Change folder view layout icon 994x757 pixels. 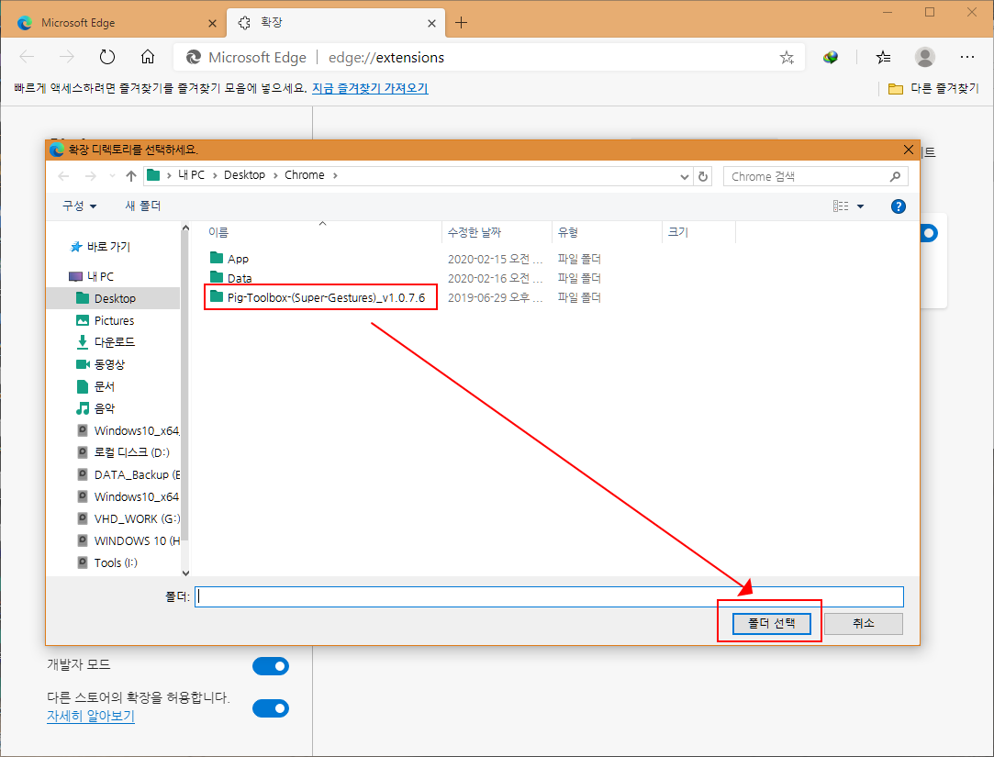pos(841,206)
